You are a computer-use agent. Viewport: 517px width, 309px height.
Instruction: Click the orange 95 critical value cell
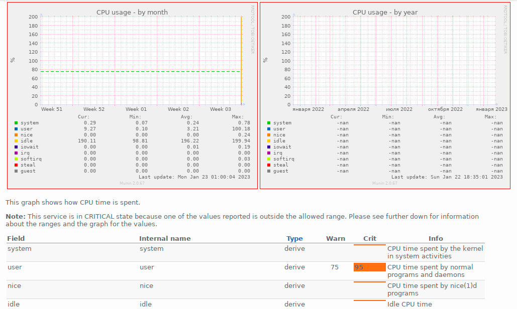(x=370, y=267)
